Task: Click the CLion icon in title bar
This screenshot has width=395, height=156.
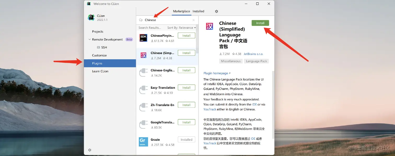Action: click(x=89, y=4)
